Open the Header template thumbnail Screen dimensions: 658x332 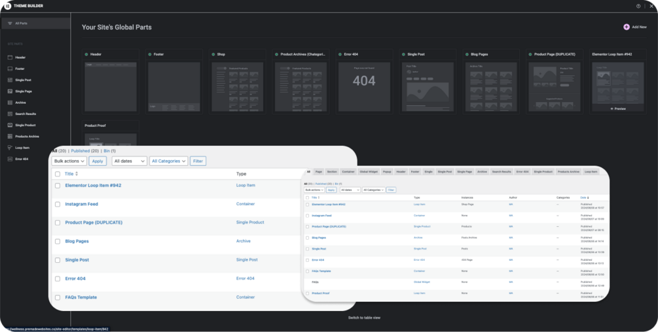[111, 87]
